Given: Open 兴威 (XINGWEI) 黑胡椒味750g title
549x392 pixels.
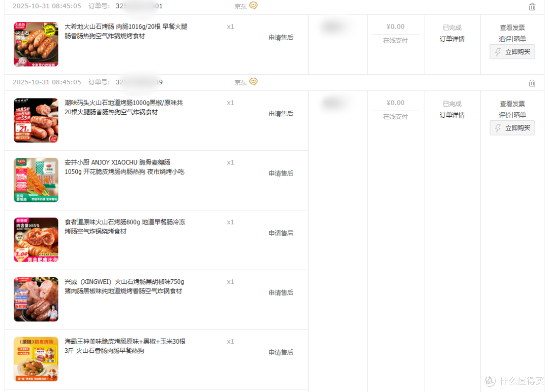Looking at the screenshot, I should click(x=125, y=286).
